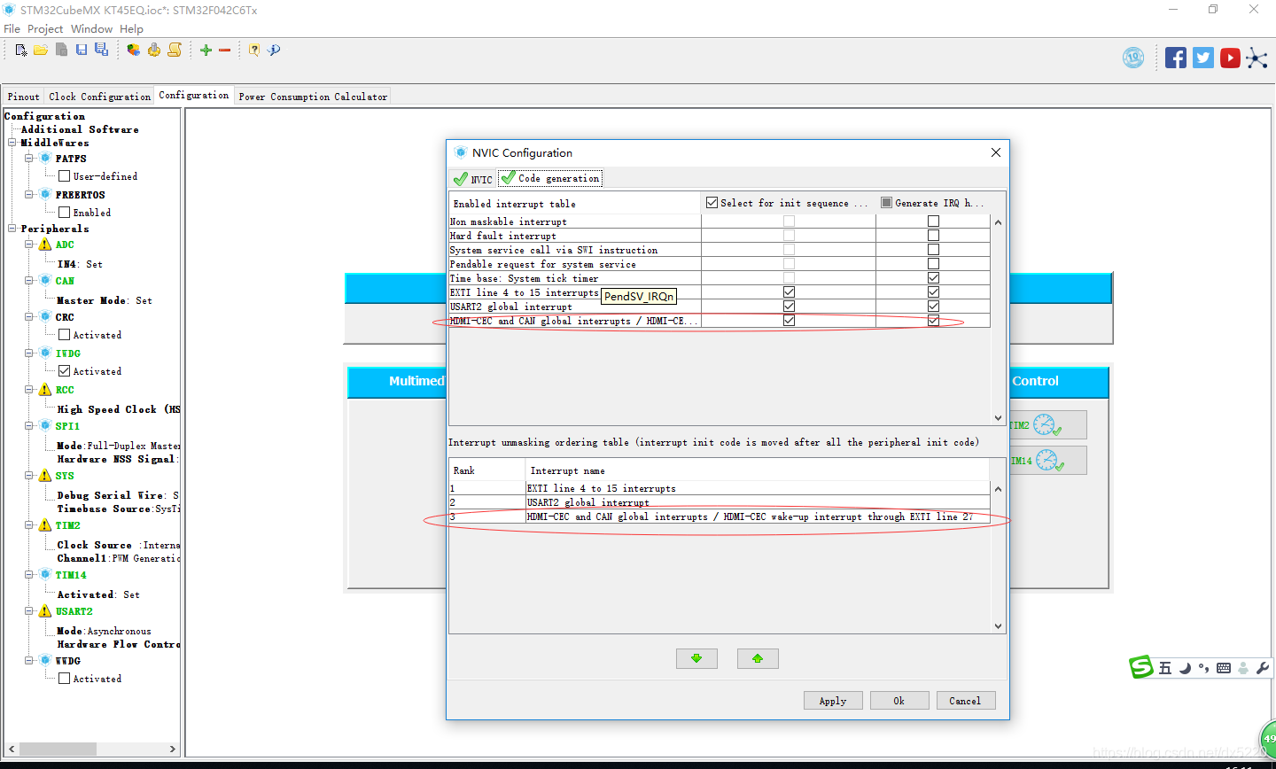This screenshot has height=769, width=1276.
Task: Click the scroll-shaped toolbar icon
Action: tap(175, 50)
